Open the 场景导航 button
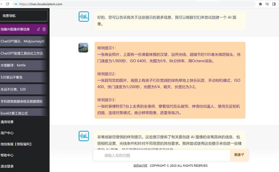This screenshot has width=279, height=172. pyautogui.click(x=24, y=16)
